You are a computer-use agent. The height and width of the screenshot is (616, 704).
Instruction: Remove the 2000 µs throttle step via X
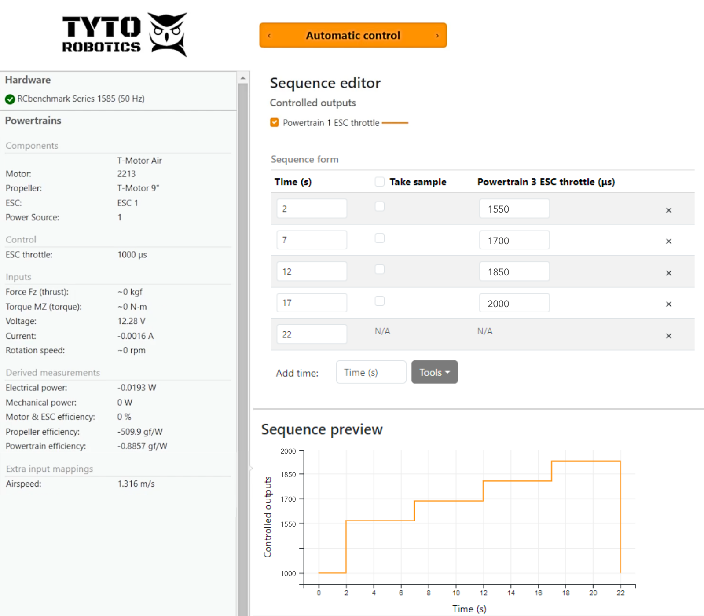pyautogui.click(x=668, y=304)
